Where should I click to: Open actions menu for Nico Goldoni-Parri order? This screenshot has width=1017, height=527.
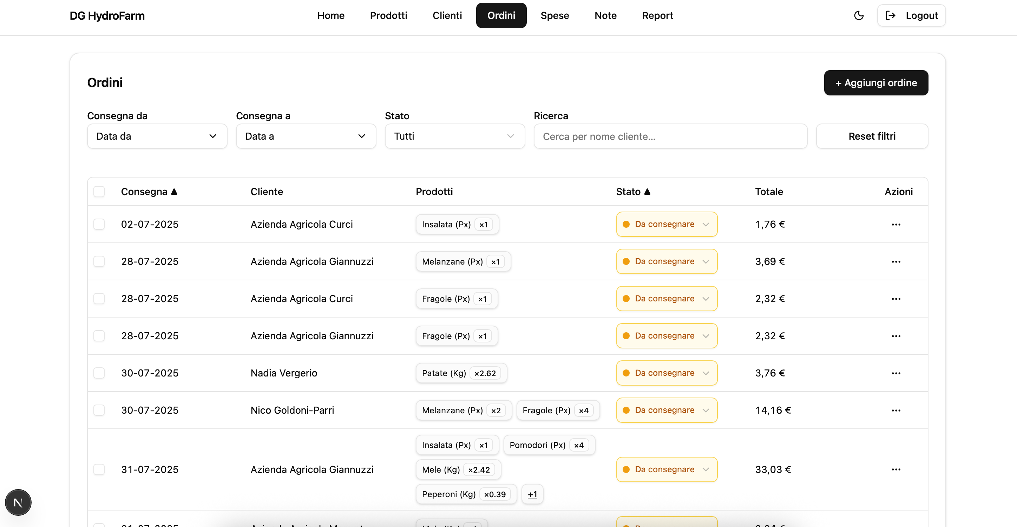tap(896, 410)
